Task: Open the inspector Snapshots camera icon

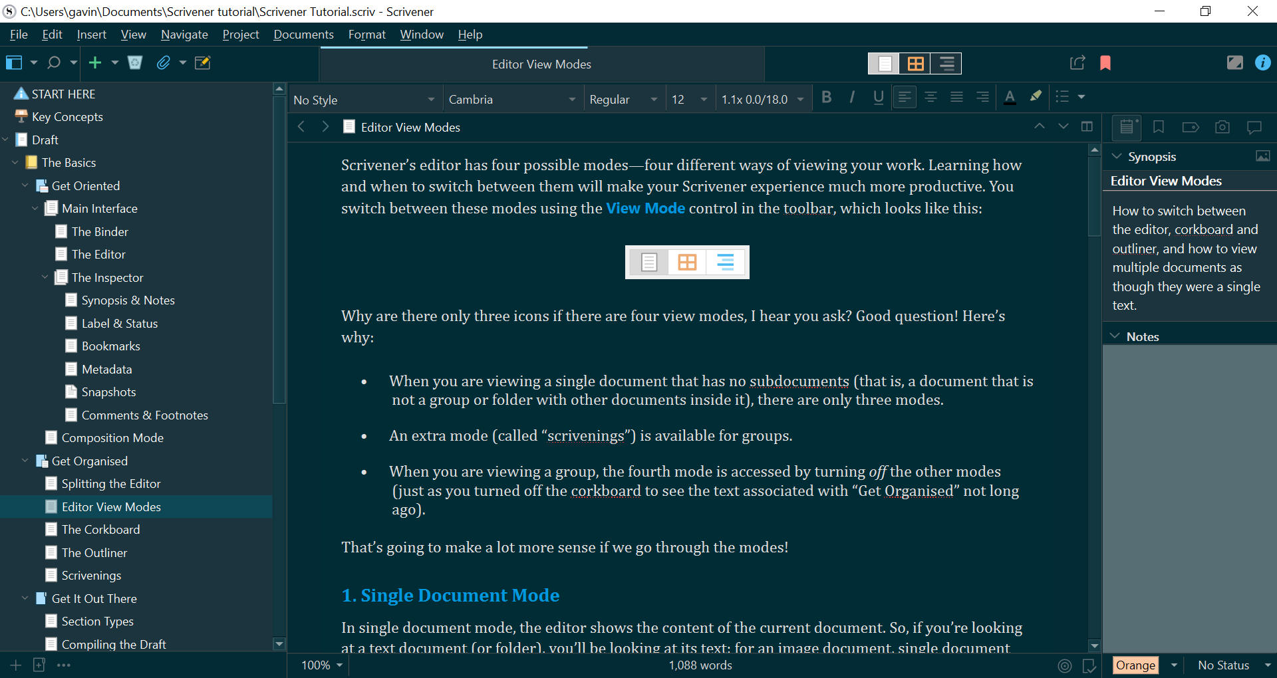Action: 1222,127
